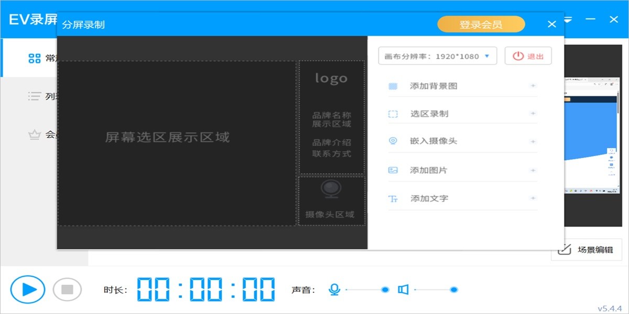Click the 添加背景图 background image icon
Image resolution: width=629 pixels, height=314 pixels.
392,85
